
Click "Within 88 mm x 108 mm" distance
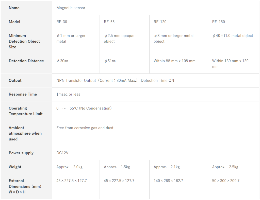point(174,61)
